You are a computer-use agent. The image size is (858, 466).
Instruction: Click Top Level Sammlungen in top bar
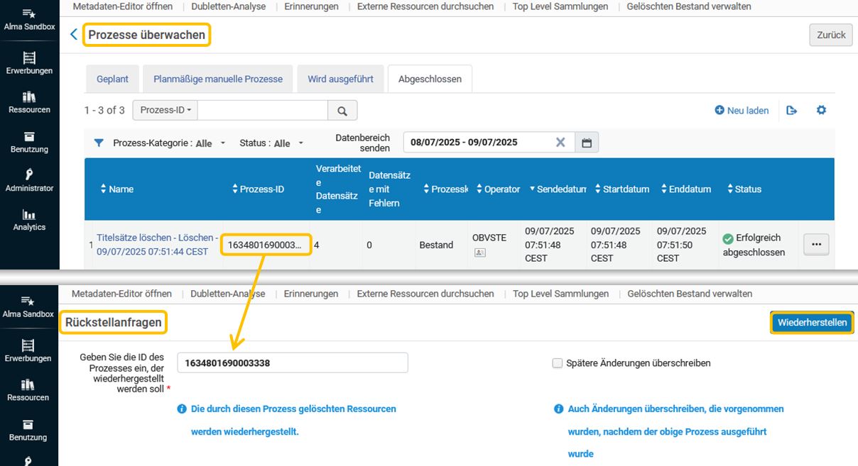[x=560, y=6]
